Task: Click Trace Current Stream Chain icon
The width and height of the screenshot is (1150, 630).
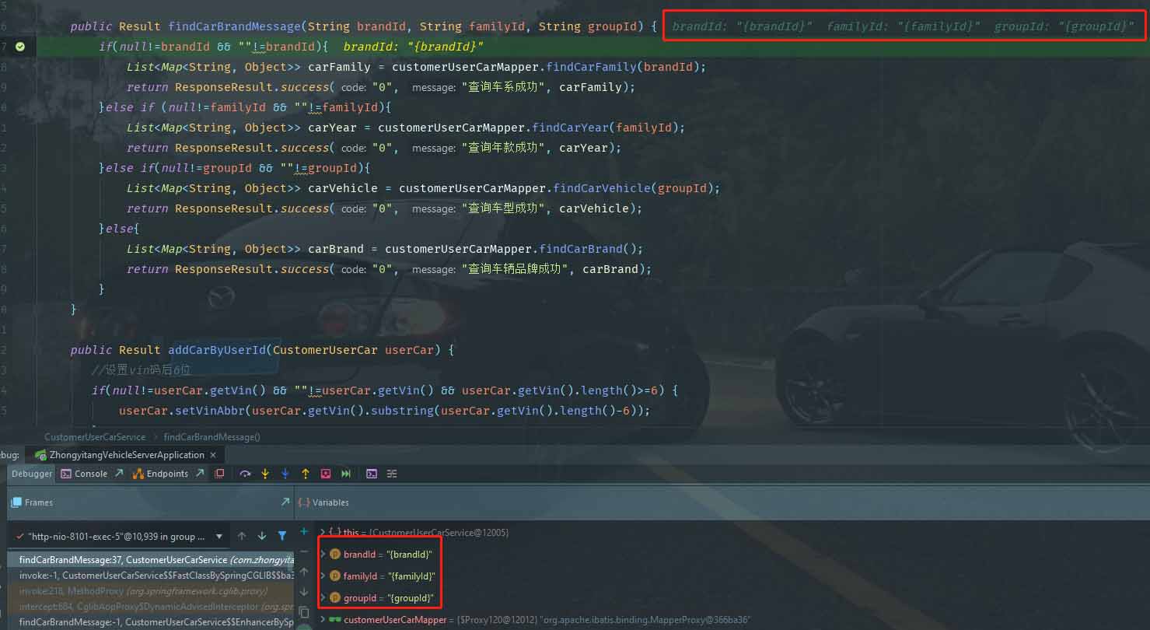Action: point(392,474)
